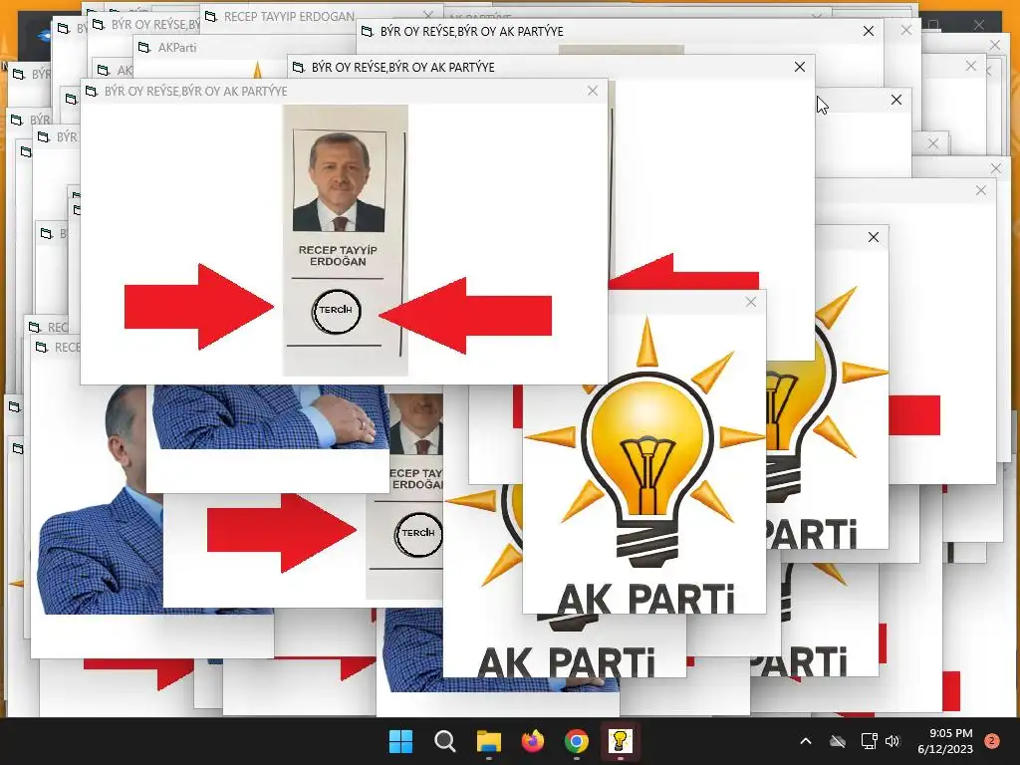Click front window title 'BÝR OY REÝSE,BÝR OY AK PARTÝYE'
This screenshot has width=1020, height=765.
pos(196,91)
